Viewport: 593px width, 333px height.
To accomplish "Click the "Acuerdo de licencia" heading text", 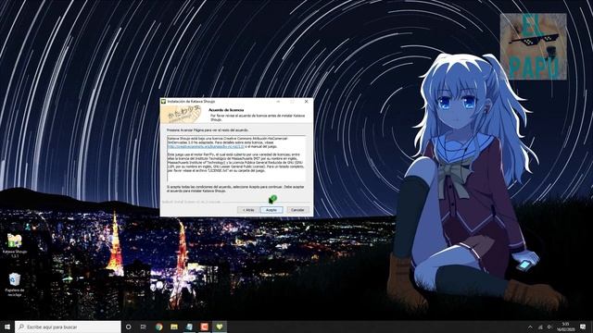I will tap(226, 110).
